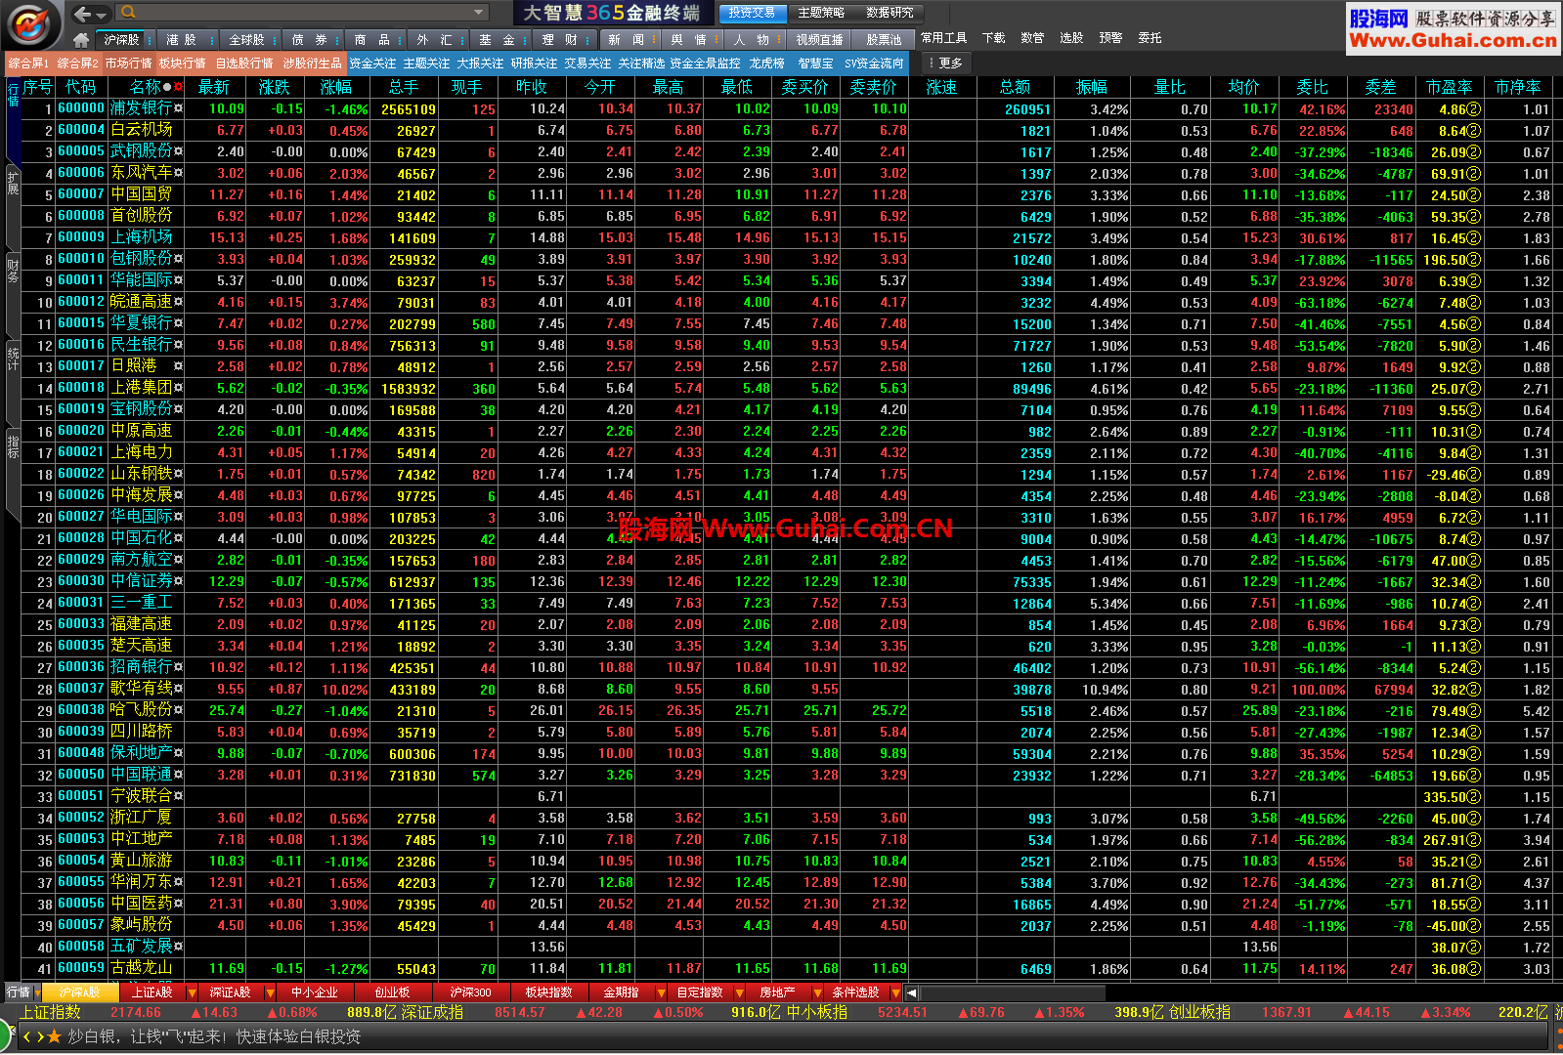Screen dimensions: 1563x1055
Task: Expand the 上证A股 tab dropdown arrow
Action: tap(192, 992)
